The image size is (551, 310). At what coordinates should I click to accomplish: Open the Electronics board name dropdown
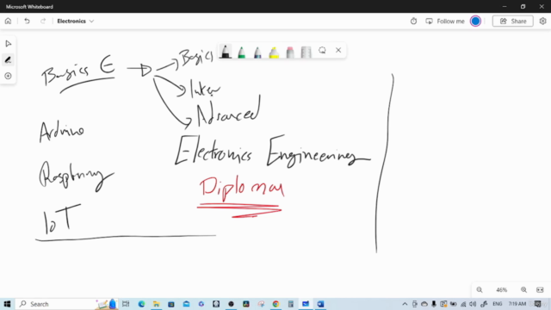[75, 21]
